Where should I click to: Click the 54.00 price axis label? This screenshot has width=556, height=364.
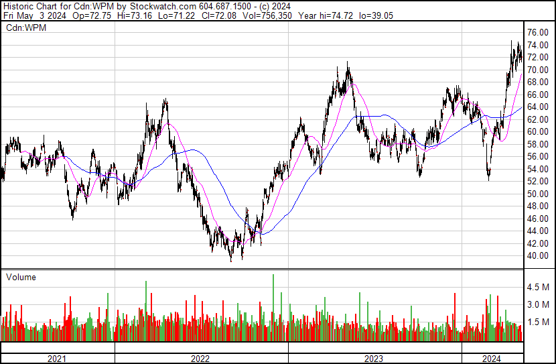tap(538, 169)
